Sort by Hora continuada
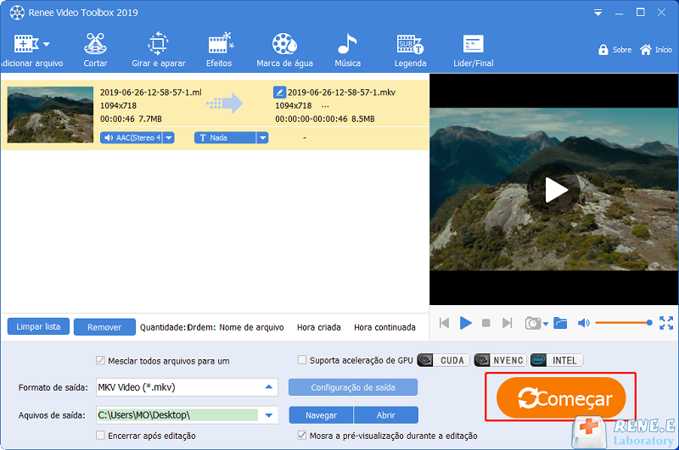Image resolution: width=679 pixels, height=450 pixels. [384, 327]
